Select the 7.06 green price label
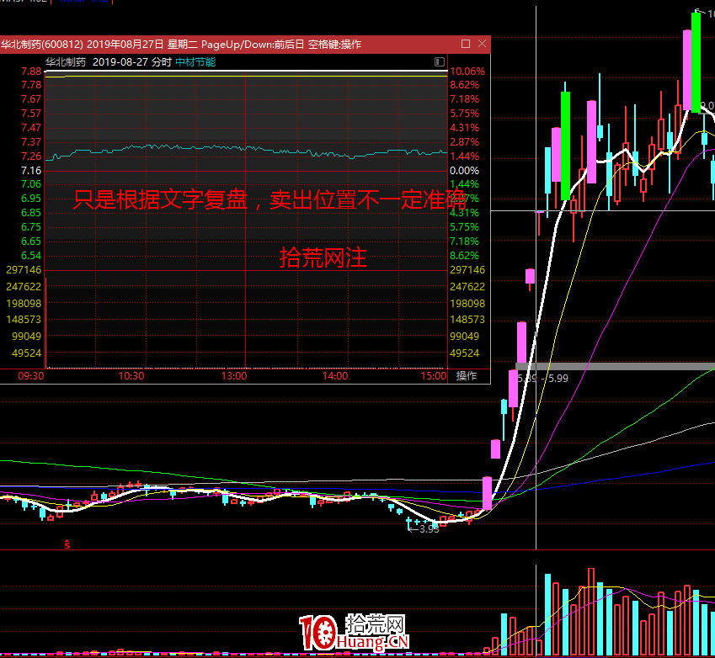 point(31,184)
